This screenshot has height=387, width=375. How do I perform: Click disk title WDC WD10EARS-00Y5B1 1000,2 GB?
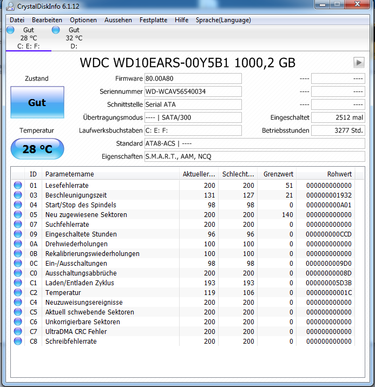coord(187,63)
